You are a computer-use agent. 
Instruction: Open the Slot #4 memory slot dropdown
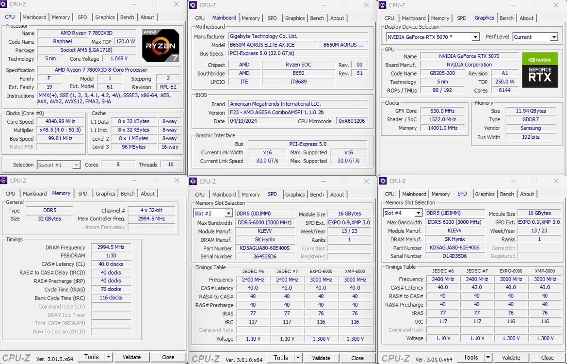pyautogui.click(x=403, y=213)
